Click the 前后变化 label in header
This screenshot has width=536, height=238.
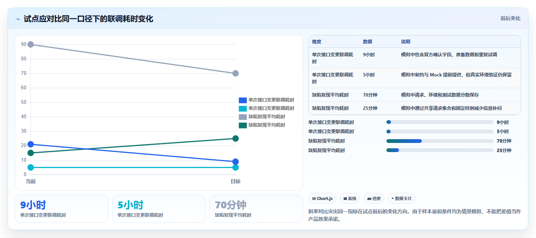pyautogui.click(x=510, y=19)
